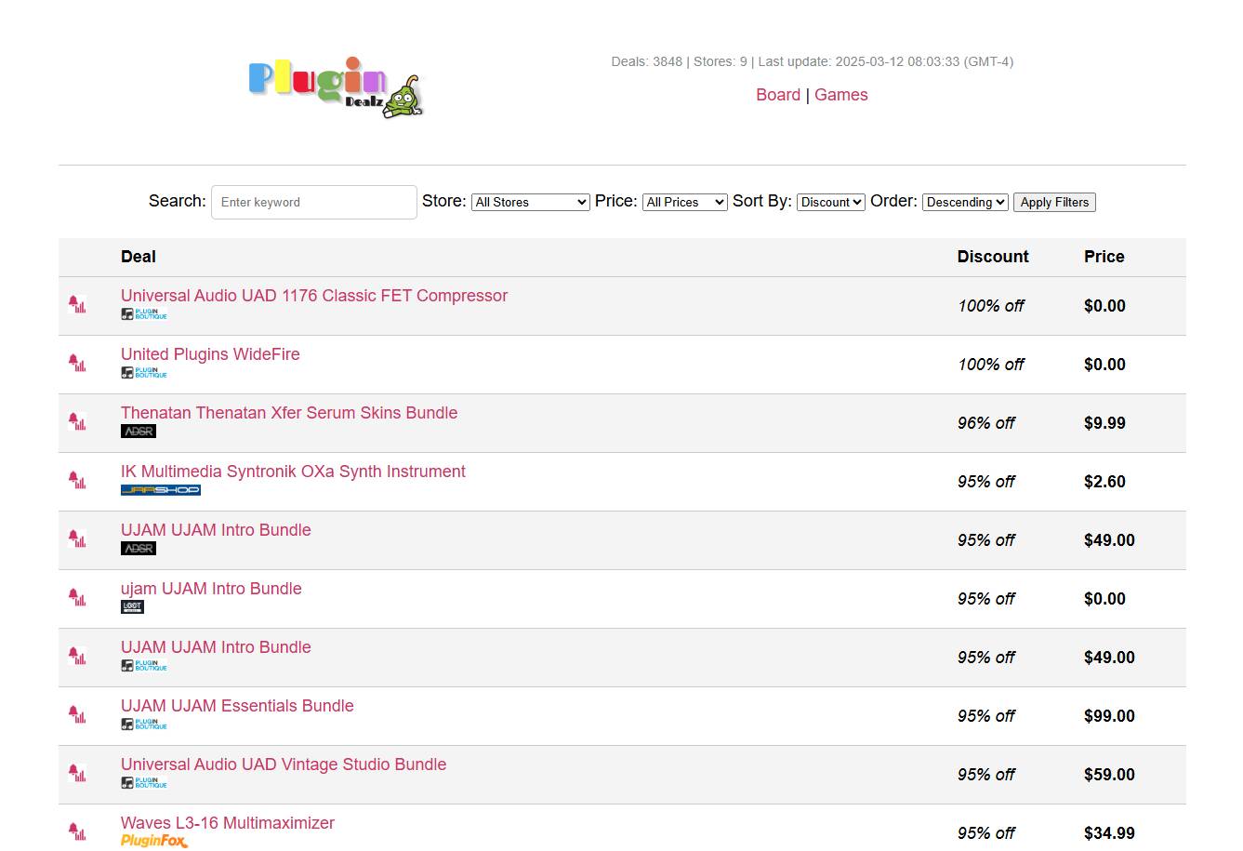Screen dimensions: 1243x851
Task: Click ADSR store logo under Thenatan Xfer Serum Skins
Action: 139,432
